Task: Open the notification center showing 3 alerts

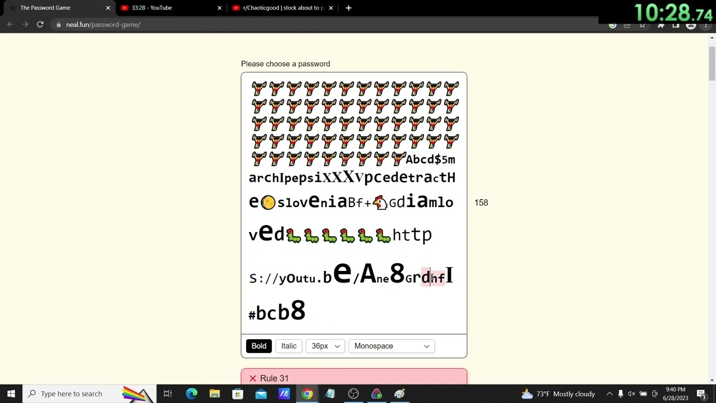Action: coord(701,393)
